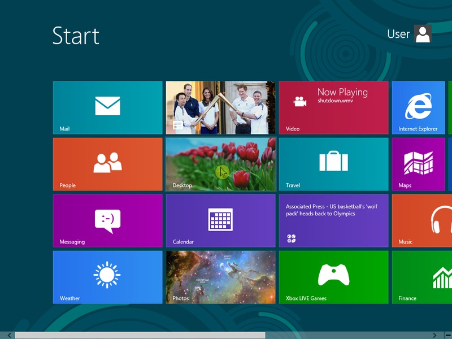Open the Mail tile envelope icon
The image size is (452, 339).
107,106
